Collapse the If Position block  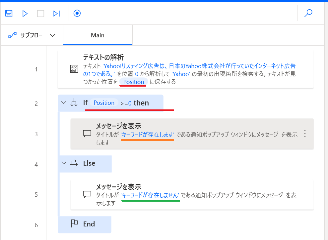pyautogui.click(x=64, y=103)
